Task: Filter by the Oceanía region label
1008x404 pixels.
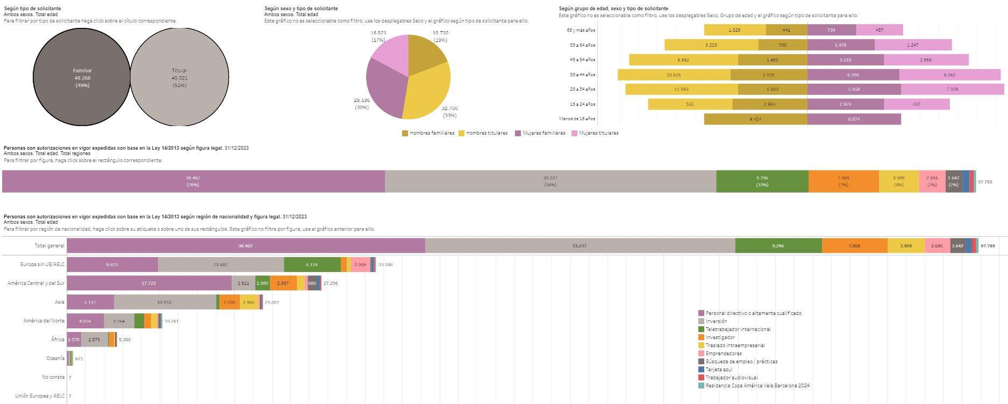Action: tap(55, 358)
